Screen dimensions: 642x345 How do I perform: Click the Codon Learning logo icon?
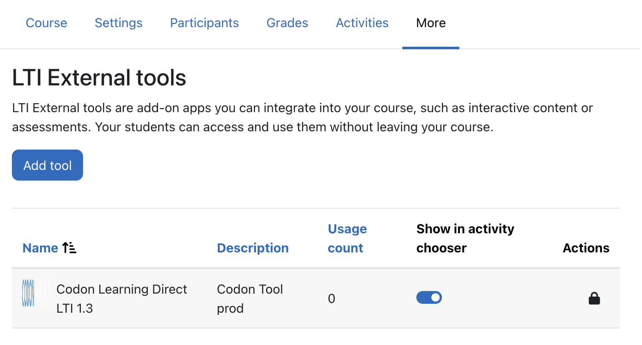click(x=36, y=293)
